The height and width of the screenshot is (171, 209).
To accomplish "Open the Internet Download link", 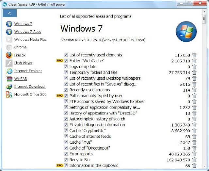I will [x=30, y=86].
